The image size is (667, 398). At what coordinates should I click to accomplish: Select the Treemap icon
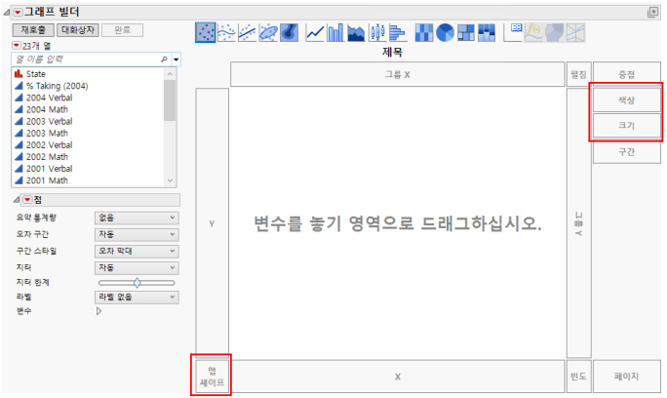click(466, 33)
